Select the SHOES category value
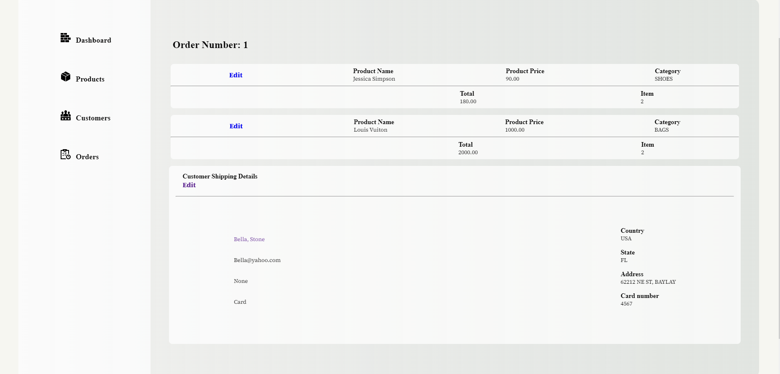This screenshot has width=780, height=374. click(664, 79)
